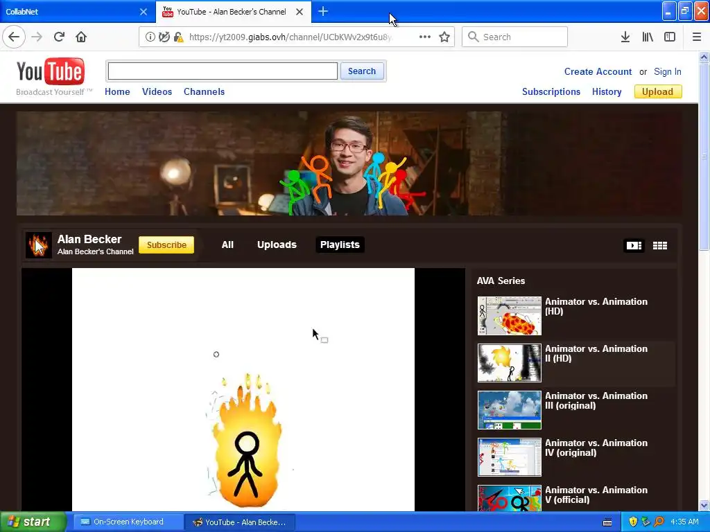Close the YouTube Alan Becker tab
The width and height of the screenshot is (710, 532).
300,12
